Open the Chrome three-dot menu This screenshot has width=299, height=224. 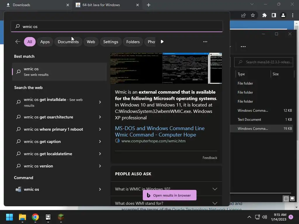coord(293,15)
